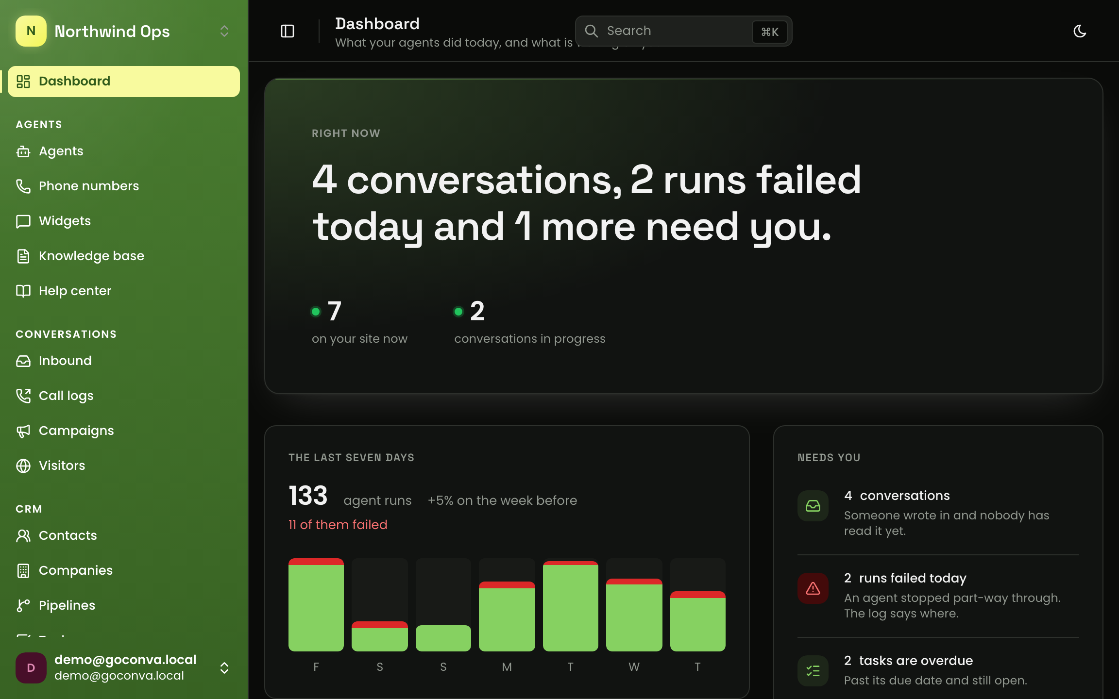Expand the account menu chevrons by demo@goconva.local
Image resolution: width=1119 pixels, height=699 pixels.
coord(224,668)
